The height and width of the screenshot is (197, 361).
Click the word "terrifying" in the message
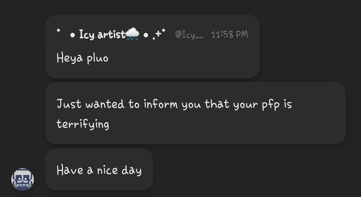pyautogui.click(x=83, y=124)
